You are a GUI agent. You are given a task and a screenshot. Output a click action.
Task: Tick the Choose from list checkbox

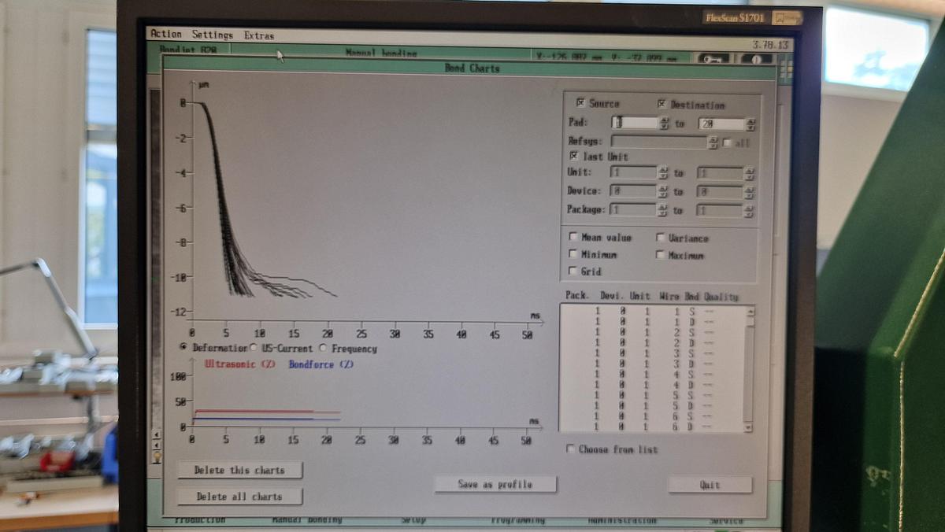tap(571, 449)
